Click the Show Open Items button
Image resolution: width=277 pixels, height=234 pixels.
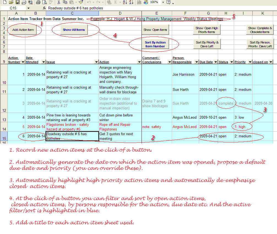(155, 30)
